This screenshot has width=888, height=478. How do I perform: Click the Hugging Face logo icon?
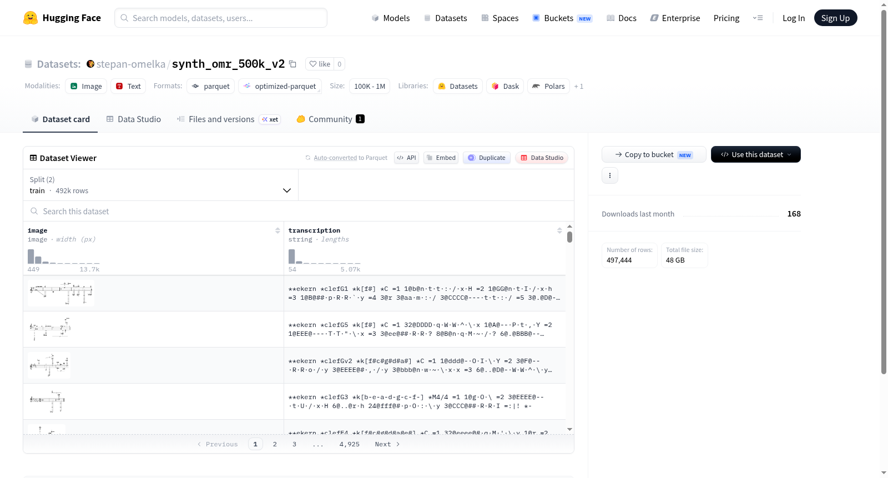tap(31, 18)
